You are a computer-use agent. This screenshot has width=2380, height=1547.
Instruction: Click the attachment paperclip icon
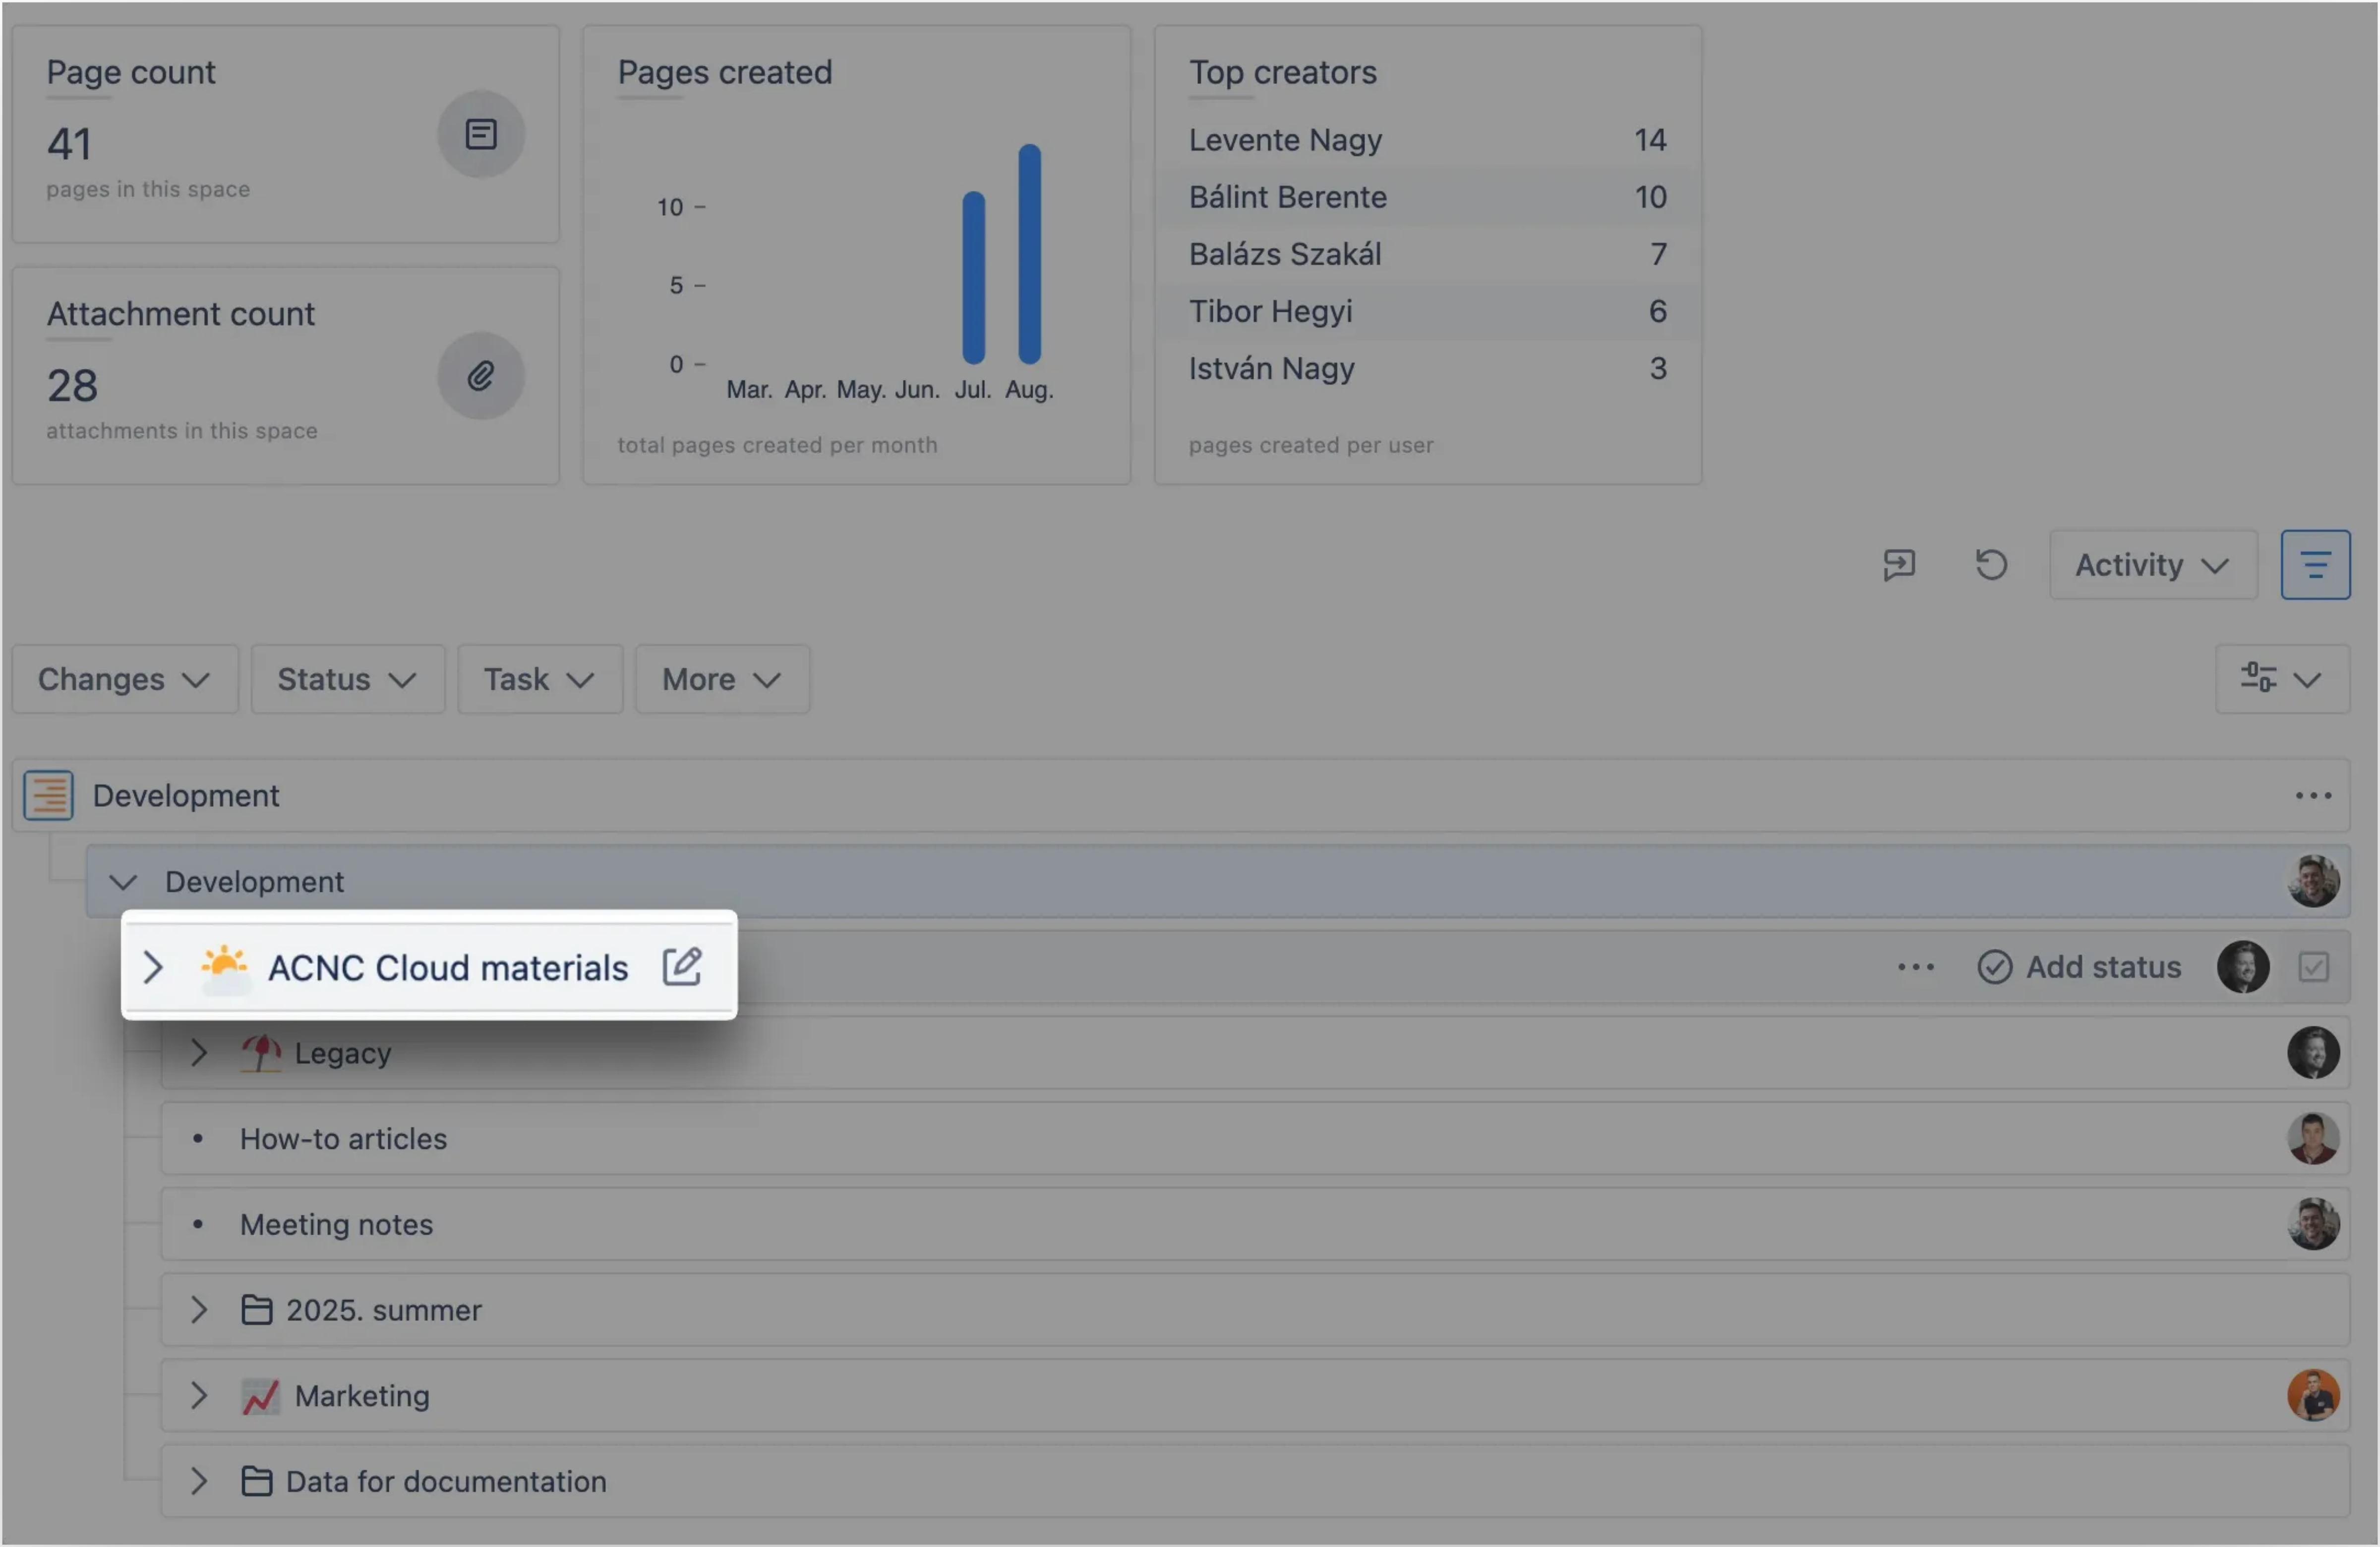click(481, 377)
